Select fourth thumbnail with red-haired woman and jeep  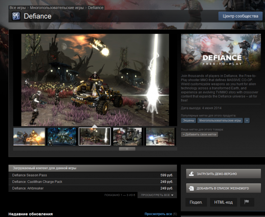click(128, 137)
